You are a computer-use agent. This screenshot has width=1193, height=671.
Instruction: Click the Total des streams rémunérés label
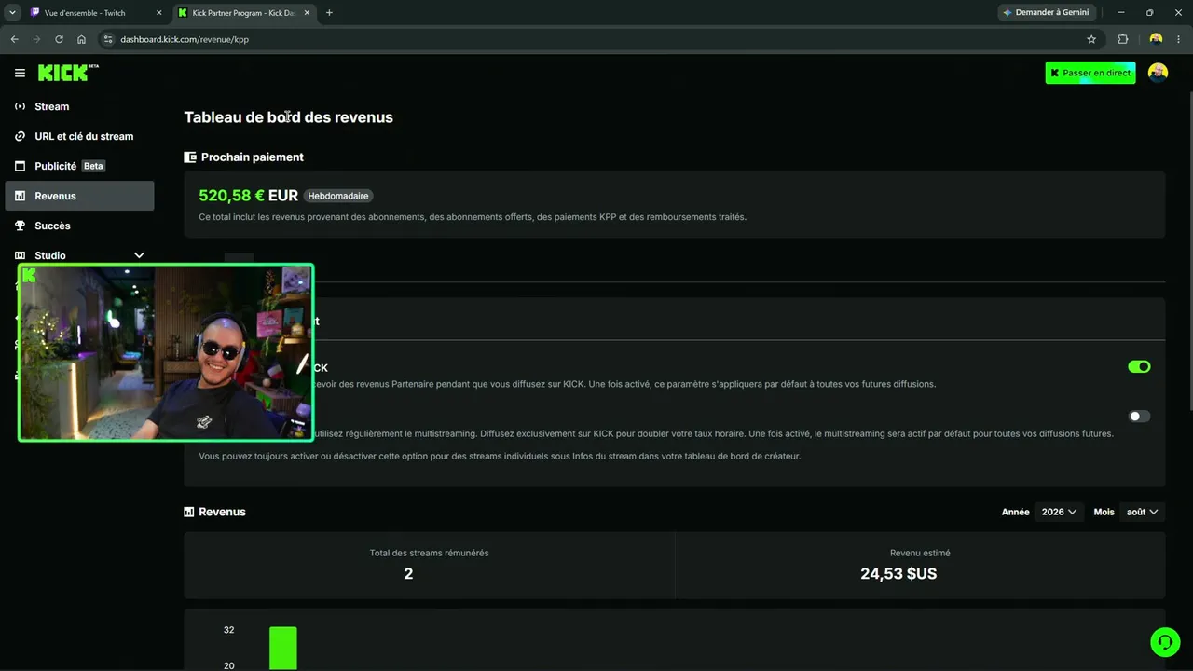pos(429,553)
